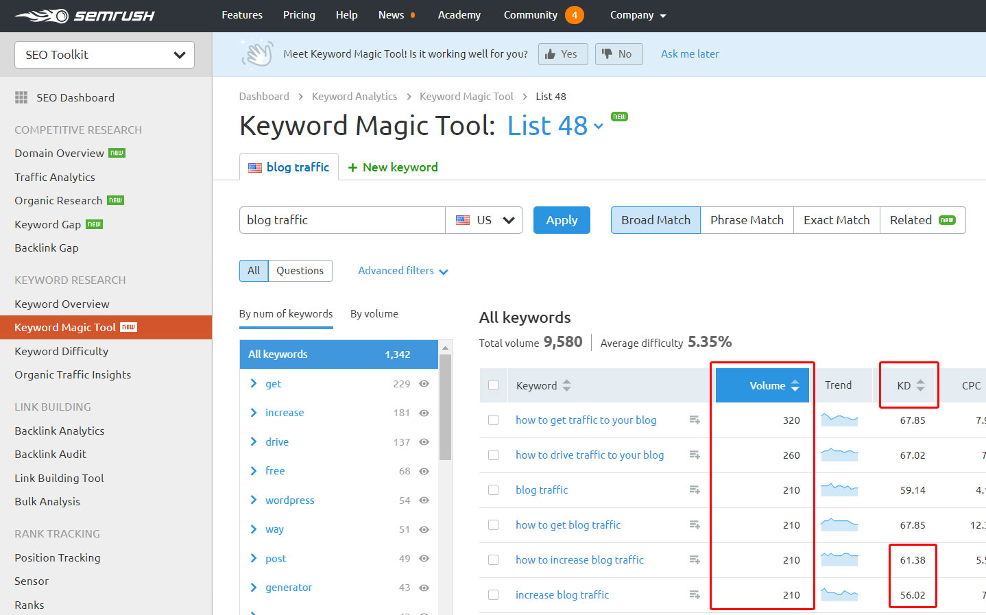Click Ask me later link
Image resolution: width=986 pixels, height=615 pixels.
click(690, 54)
